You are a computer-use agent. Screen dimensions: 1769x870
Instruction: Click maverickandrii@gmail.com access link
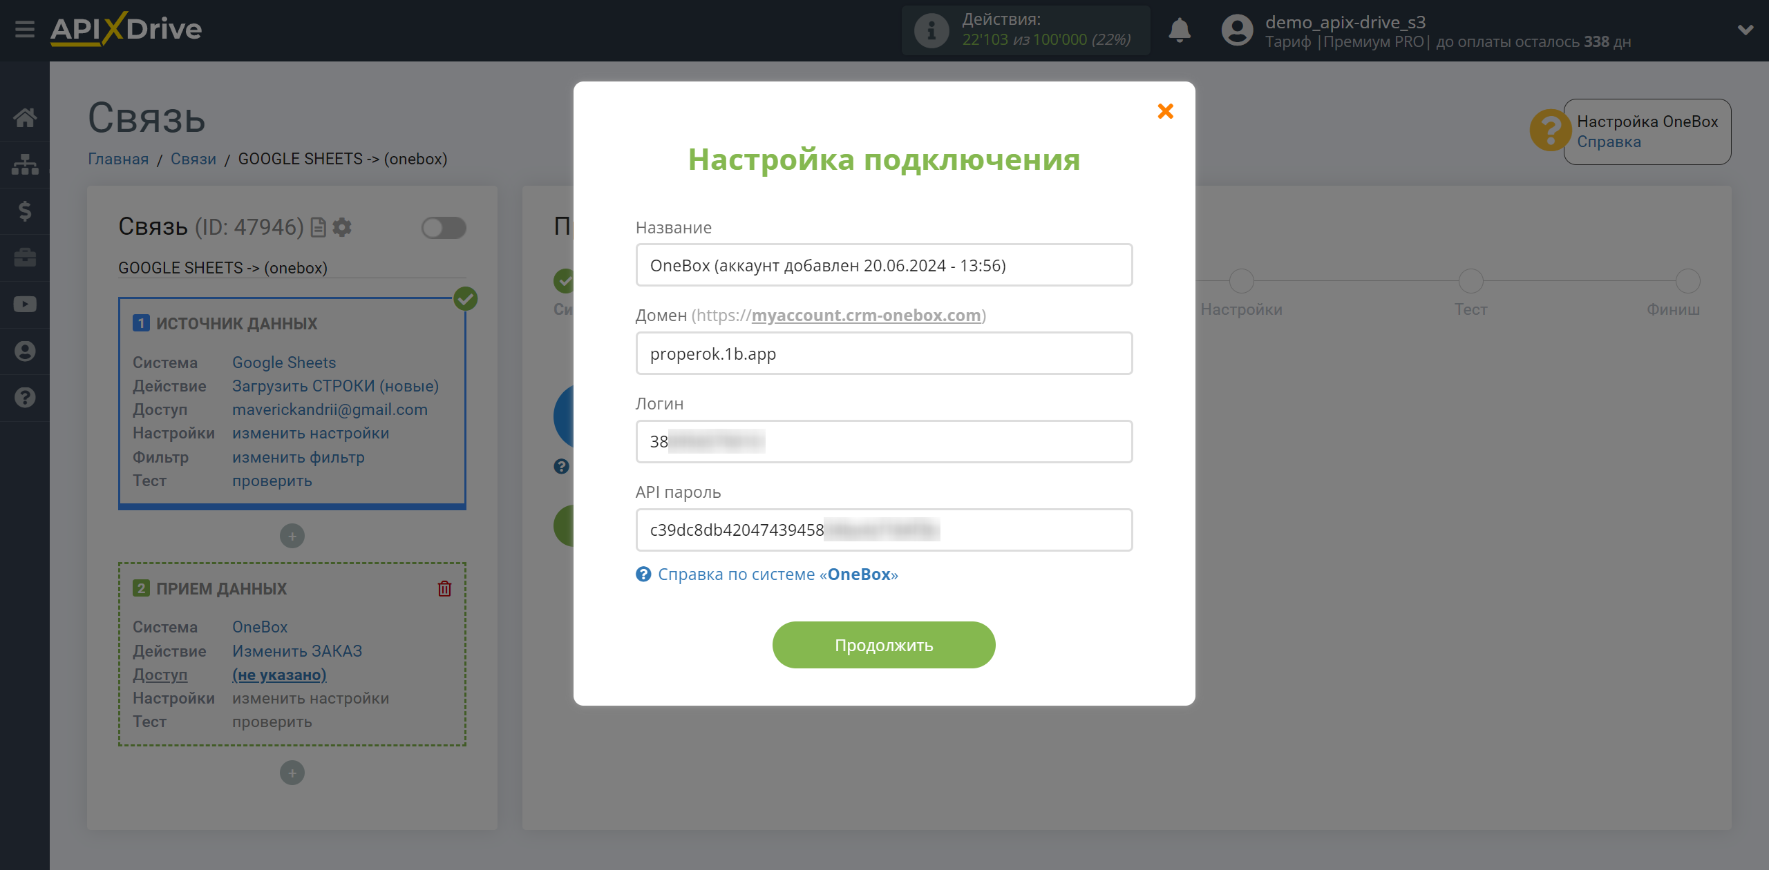click(330, 409)
